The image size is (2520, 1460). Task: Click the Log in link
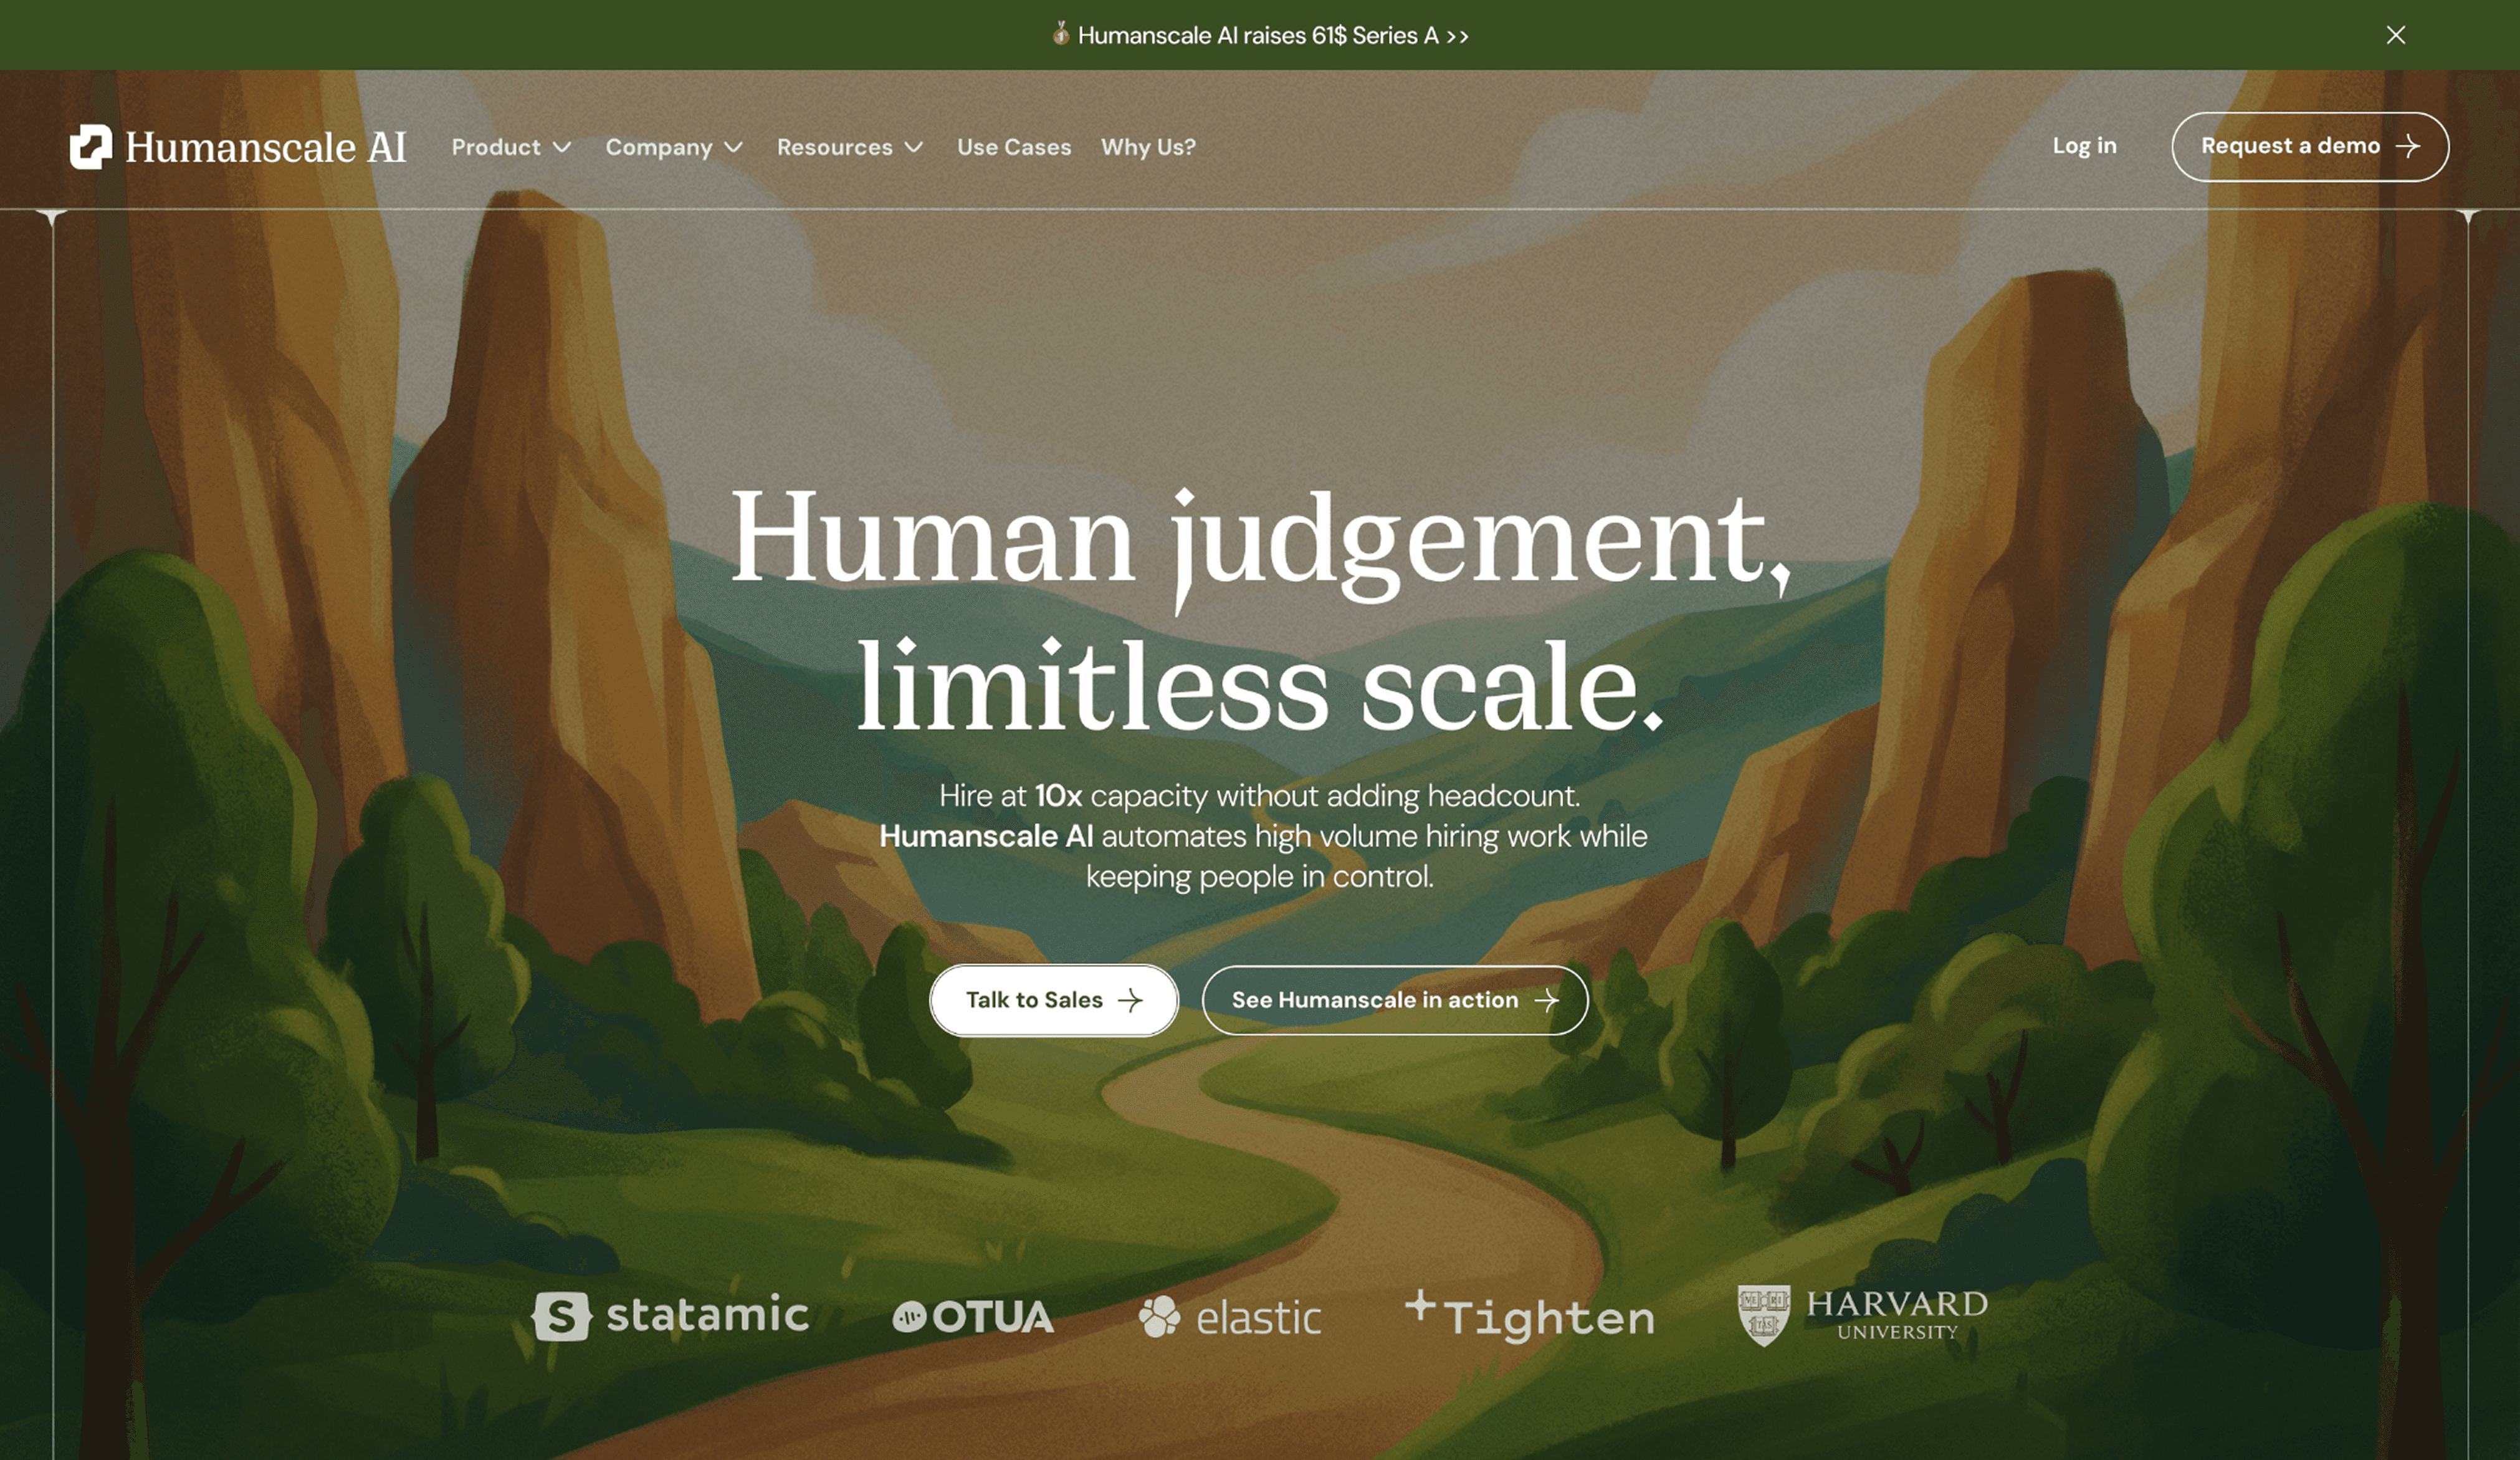point(2084,146)
